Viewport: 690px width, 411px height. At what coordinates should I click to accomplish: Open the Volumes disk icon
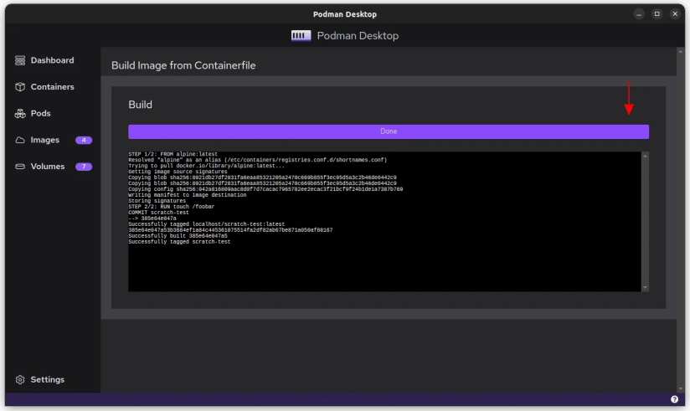(x=20, y=167)
